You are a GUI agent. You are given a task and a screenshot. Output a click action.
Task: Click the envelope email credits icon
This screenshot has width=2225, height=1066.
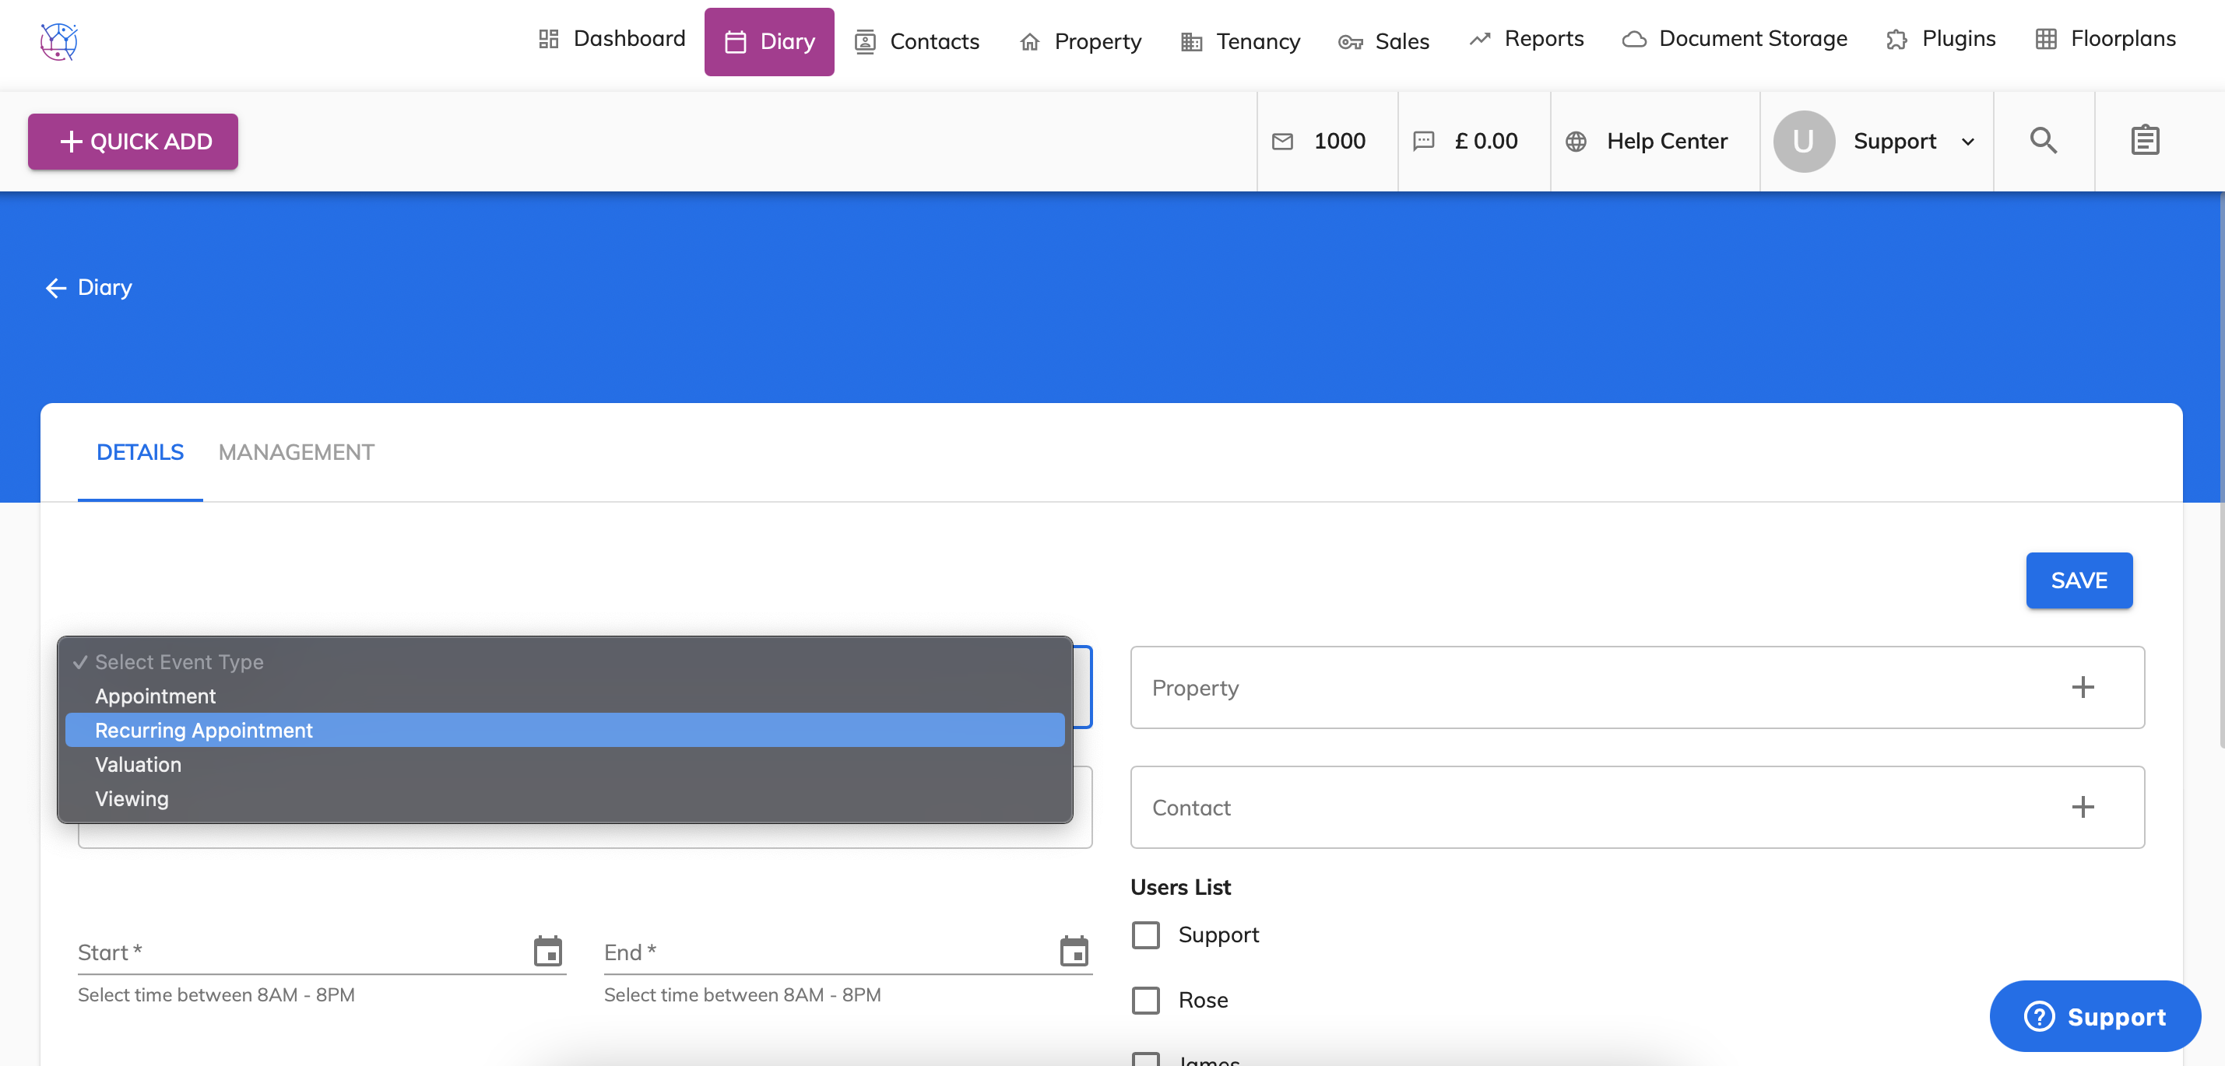(1283, 142)
